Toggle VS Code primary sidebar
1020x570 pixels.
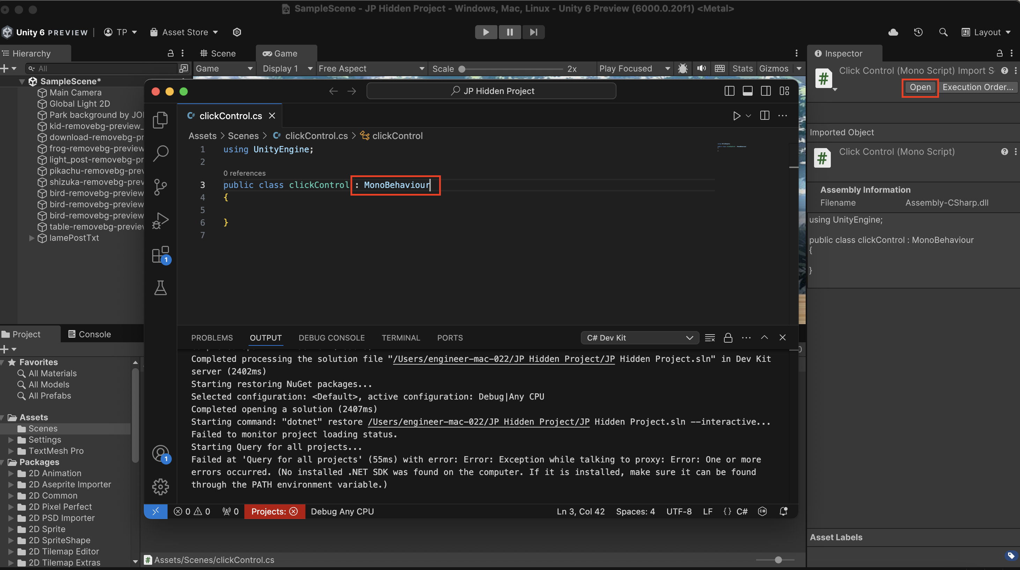[x=729, y=91]
